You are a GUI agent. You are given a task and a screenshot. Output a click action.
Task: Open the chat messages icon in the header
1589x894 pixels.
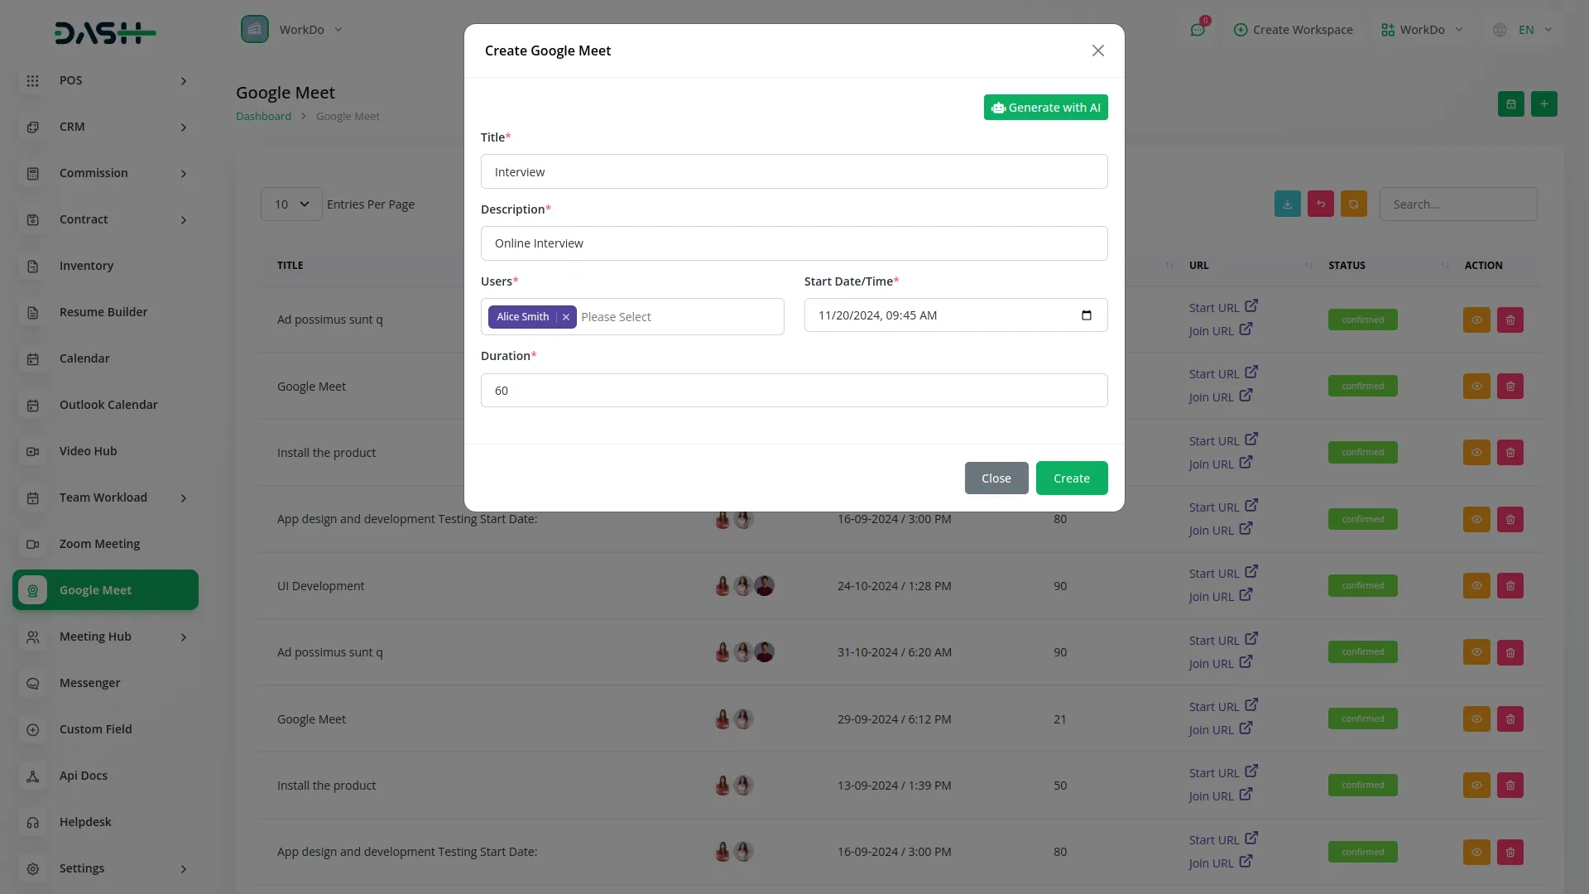coord(1198,30)
